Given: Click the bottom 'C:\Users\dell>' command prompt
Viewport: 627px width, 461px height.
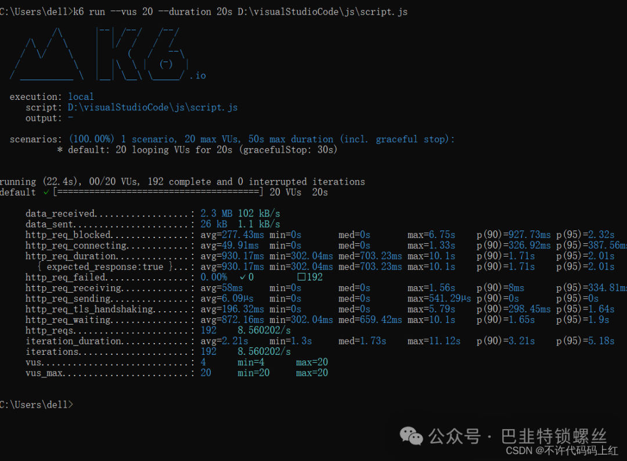Looking at the screenshot, I should [x=37, y=405].
